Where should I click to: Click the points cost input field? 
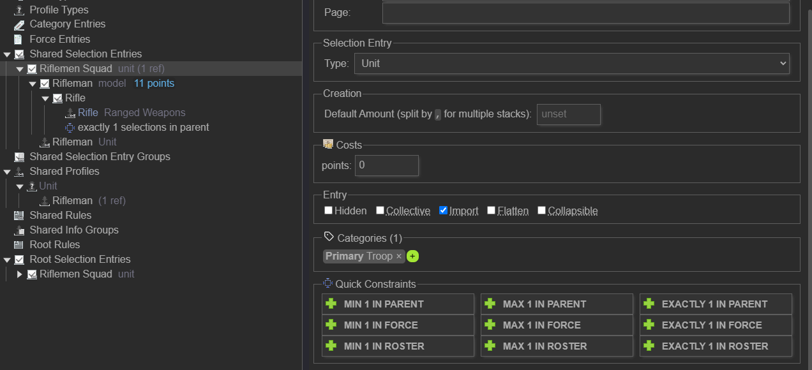coord(387,165)
